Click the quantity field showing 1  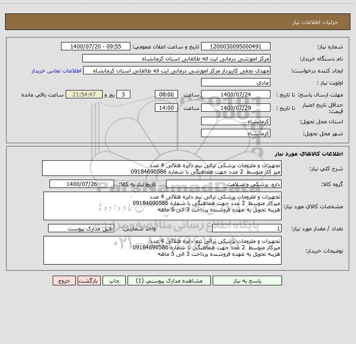click(x=247, y=229)
